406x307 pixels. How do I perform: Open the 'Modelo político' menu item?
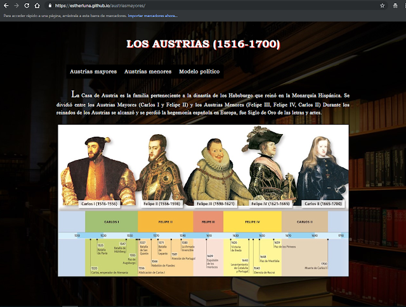coord(199,72)
